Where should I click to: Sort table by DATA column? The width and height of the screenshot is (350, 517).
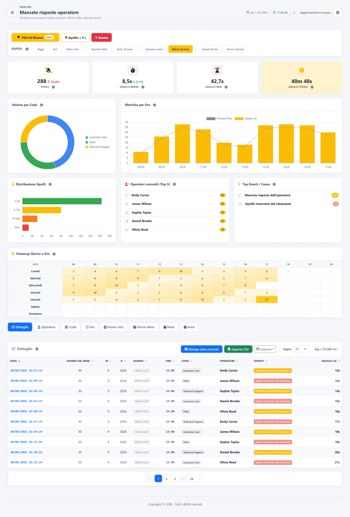tap(15, 361)
